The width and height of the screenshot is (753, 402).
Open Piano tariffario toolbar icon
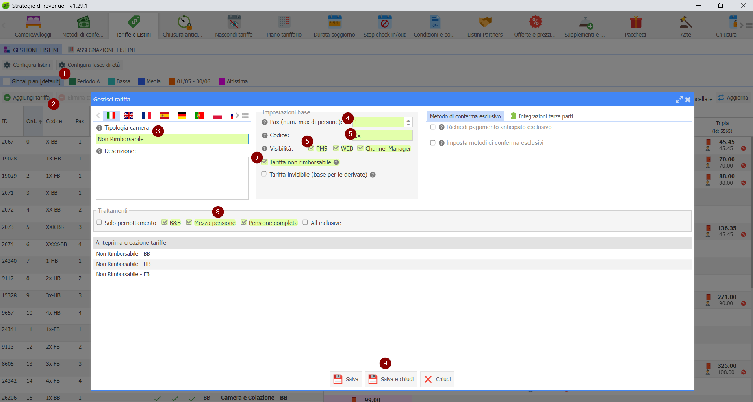tap(284, 26)
